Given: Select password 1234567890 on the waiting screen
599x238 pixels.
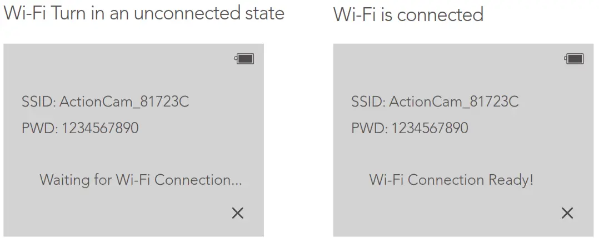Looking at the screenshot, I should pos(100,129).
